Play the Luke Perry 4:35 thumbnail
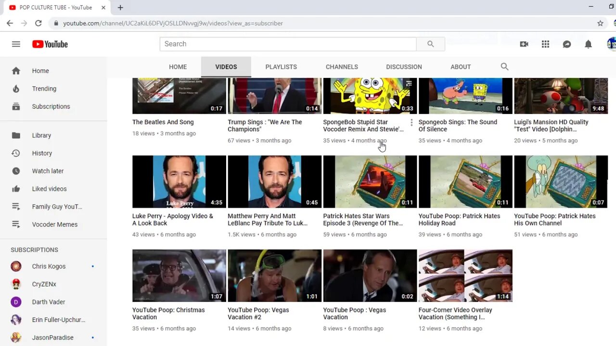This screenshot has width=616, height=346. tap(179, 182)
